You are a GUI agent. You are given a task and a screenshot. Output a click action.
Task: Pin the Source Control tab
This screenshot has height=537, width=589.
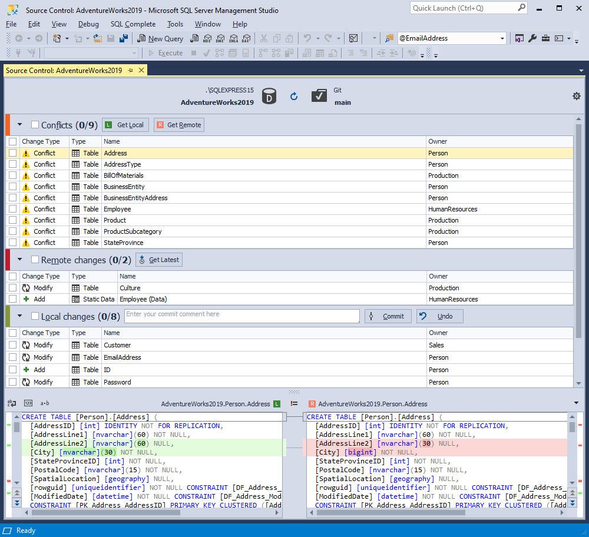click(x=130, y=71)
